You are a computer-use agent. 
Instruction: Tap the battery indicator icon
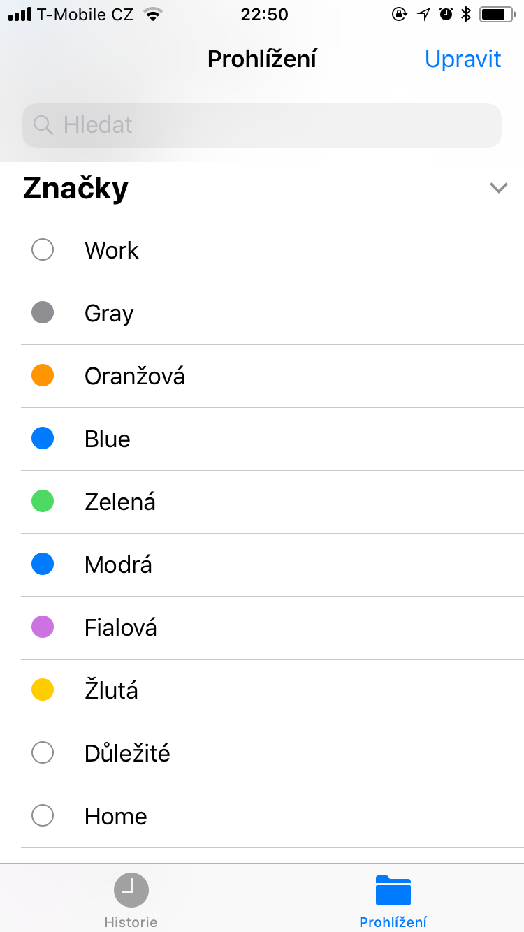tap(497, 14)
